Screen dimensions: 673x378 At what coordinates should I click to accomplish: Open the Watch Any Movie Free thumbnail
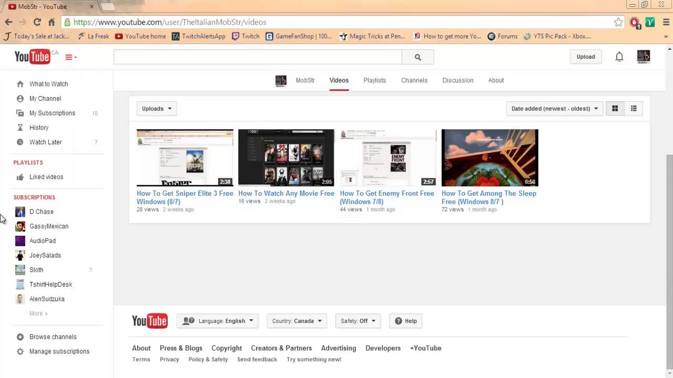point(286,157)
